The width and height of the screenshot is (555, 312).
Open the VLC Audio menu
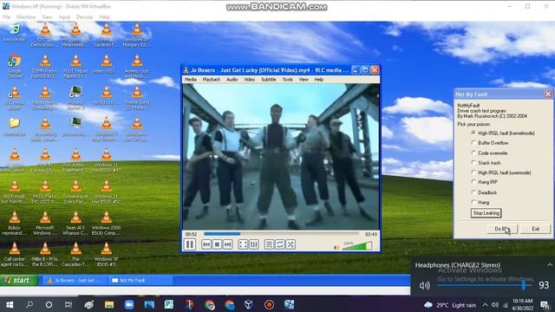coord(232,80)
